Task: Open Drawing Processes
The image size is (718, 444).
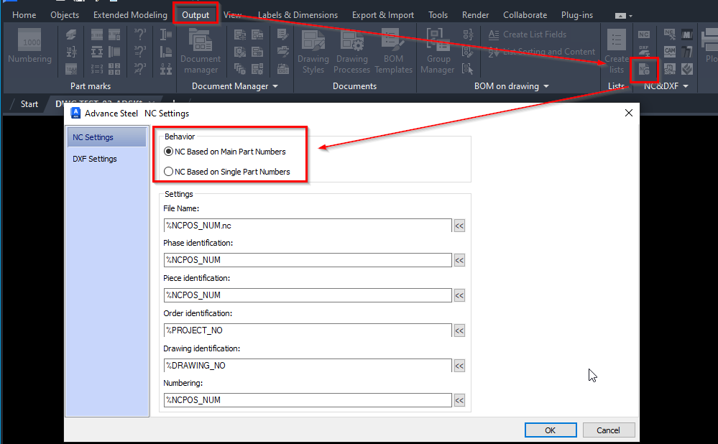Action: click(351, 50)
